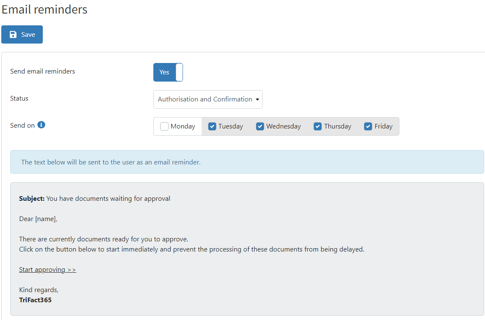Click the TriFact365 signature
The width and height of the screenshot is (485, 320).
click(x=35, y=300)
